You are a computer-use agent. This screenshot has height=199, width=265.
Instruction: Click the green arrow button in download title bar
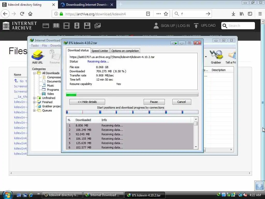[174, 43]
